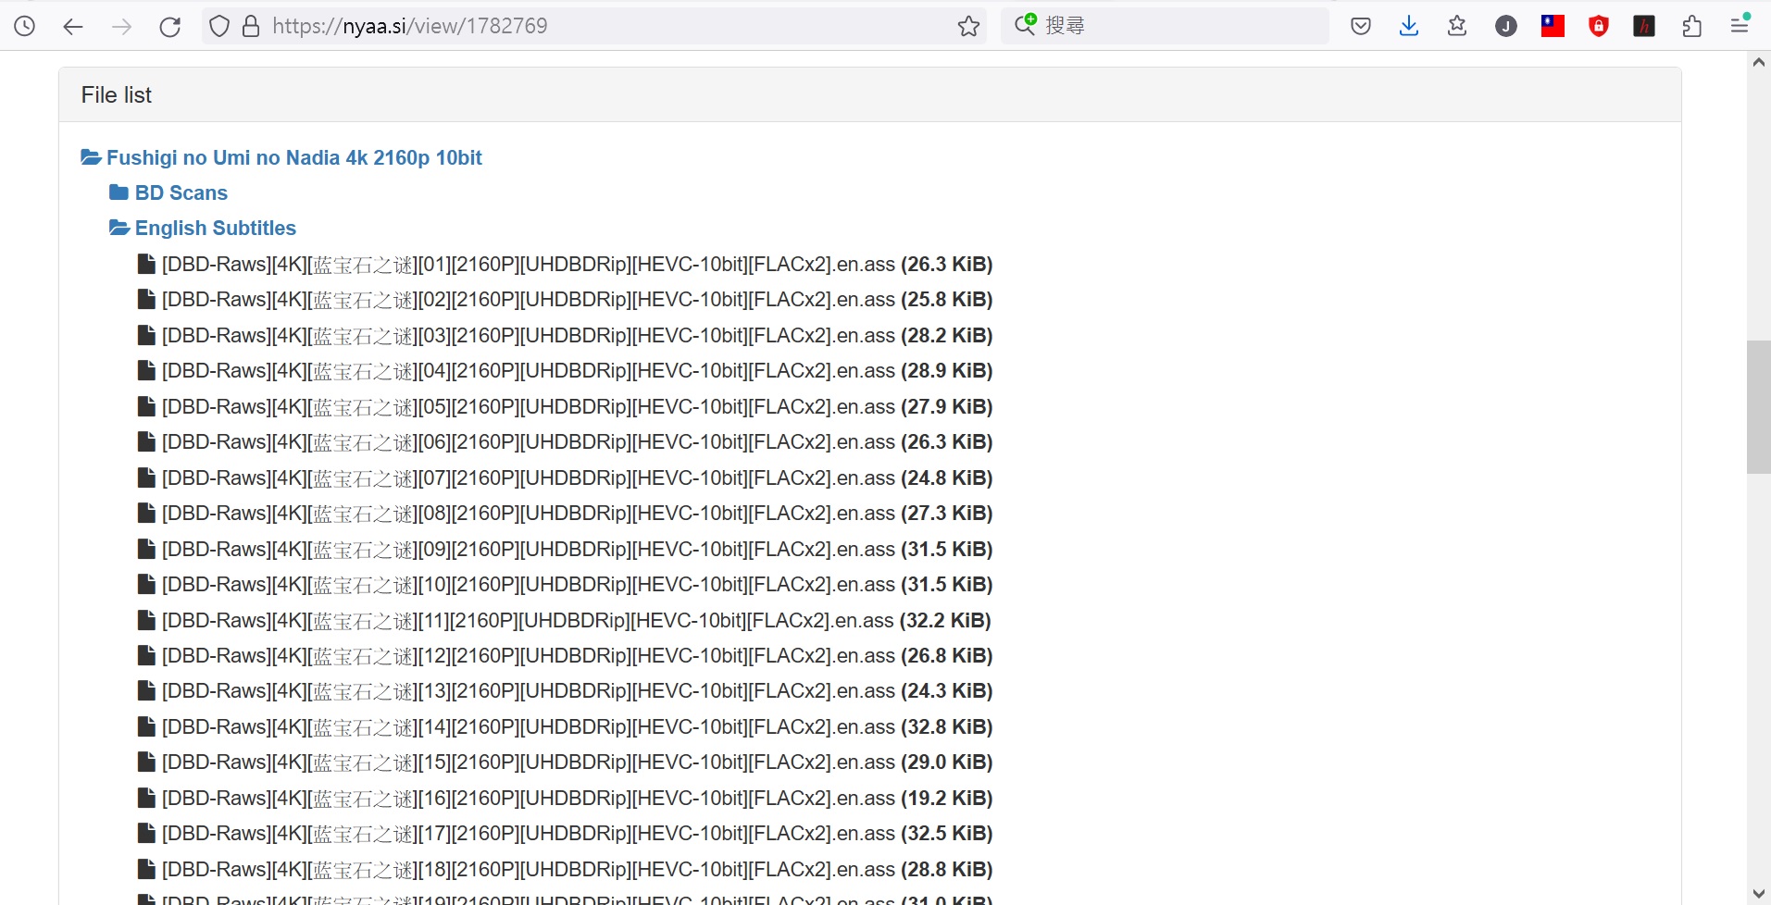Open the browser history clock icon
Image resolution: width=1771 pixels, height=905 pixels.
(25, 26)
